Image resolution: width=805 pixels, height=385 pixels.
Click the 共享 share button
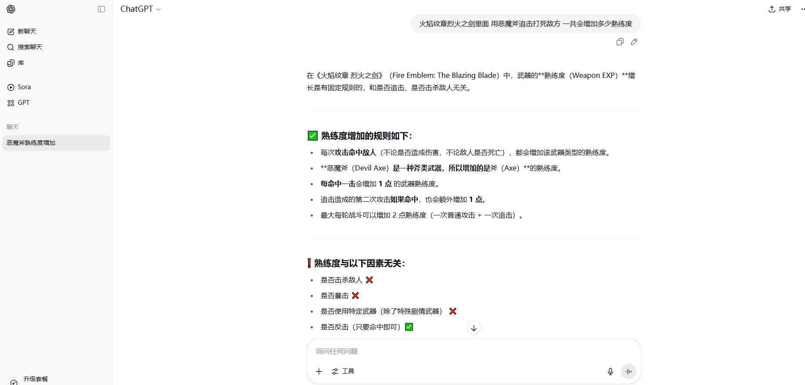(780, 9)
